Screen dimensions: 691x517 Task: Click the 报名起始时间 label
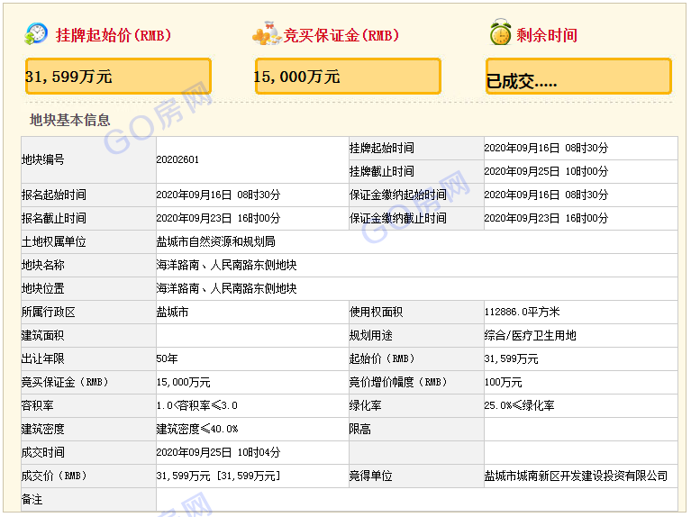tap(54, 195)
